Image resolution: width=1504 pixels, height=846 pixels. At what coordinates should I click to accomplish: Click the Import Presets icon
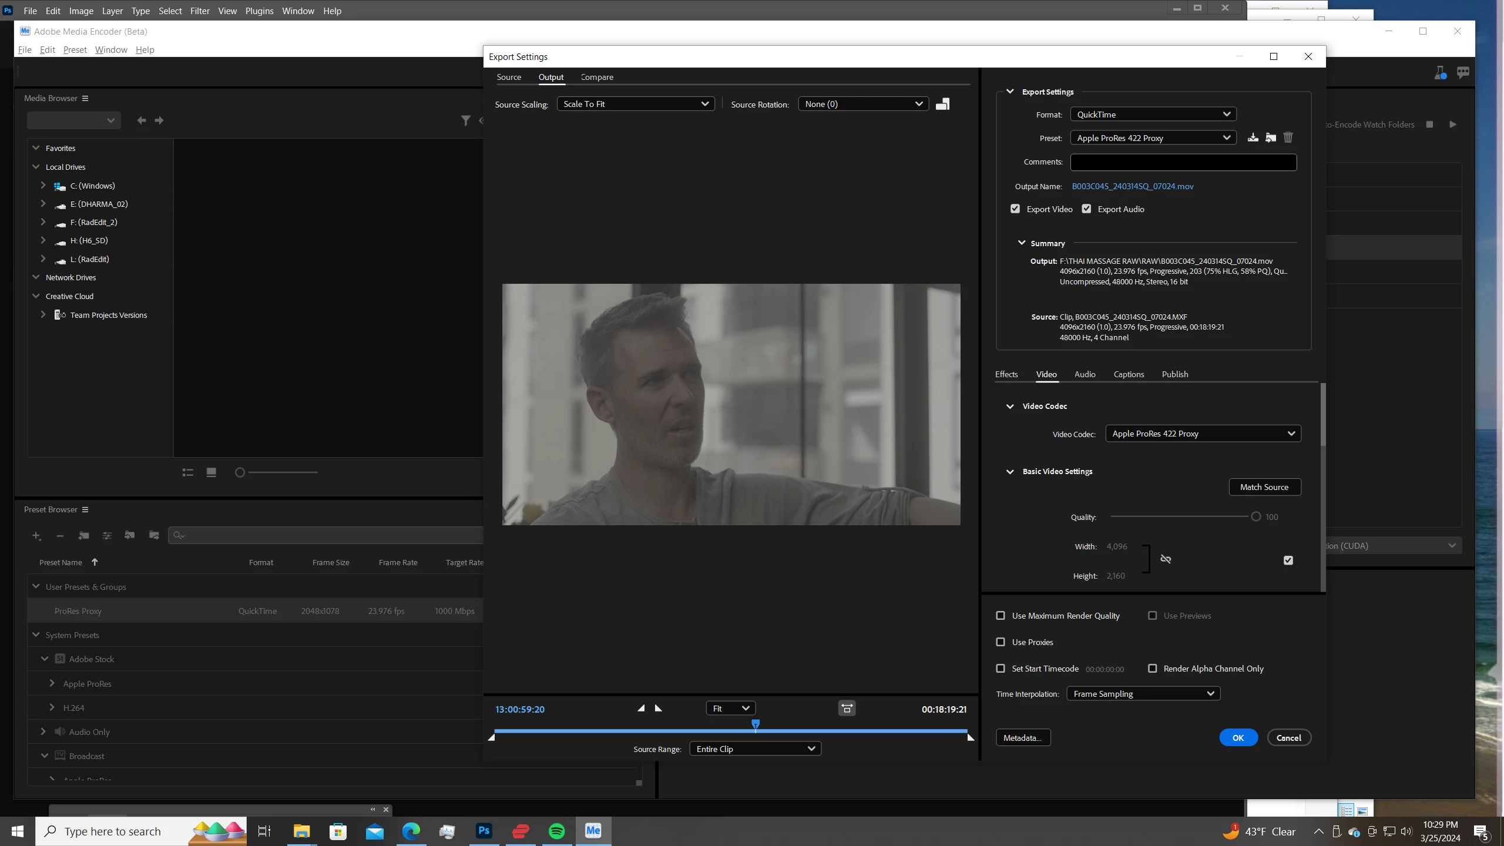click(x=1270, y=137)
